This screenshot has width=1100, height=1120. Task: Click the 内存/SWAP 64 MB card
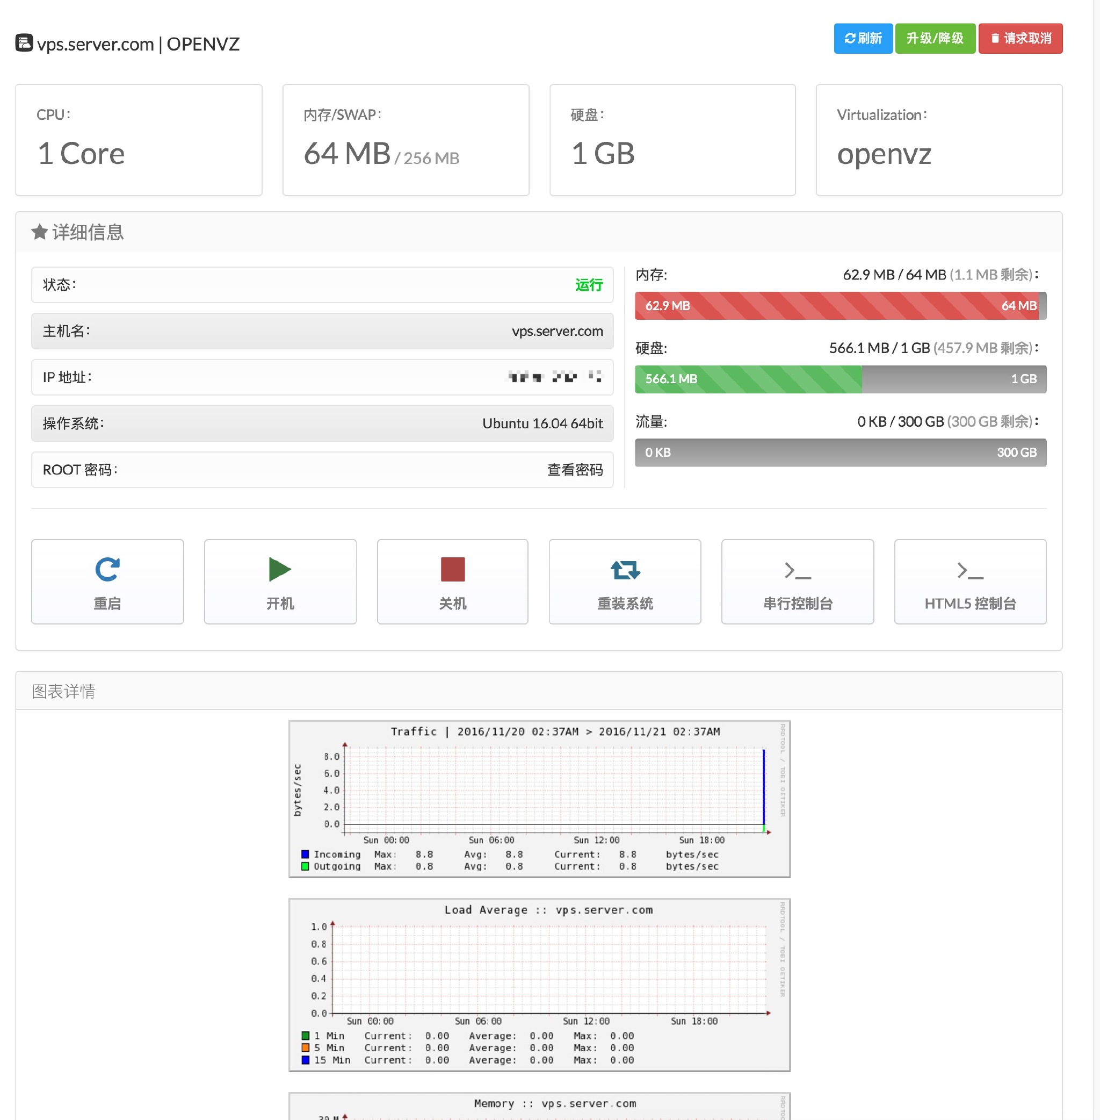tap(406, 140)
